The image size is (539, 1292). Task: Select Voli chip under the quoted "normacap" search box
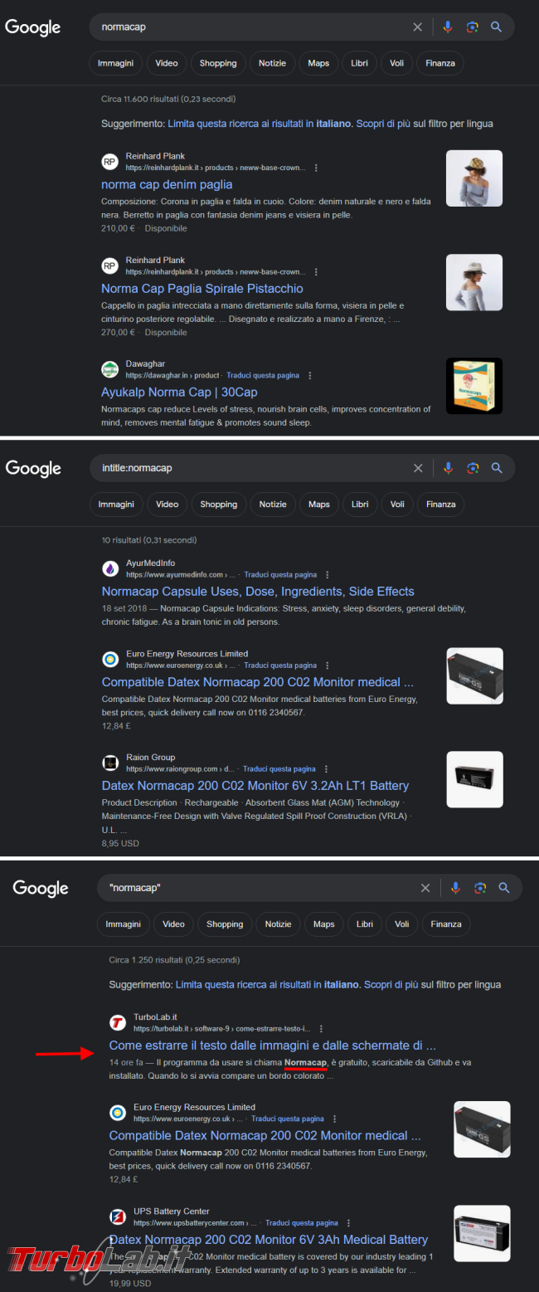pos(402,924)
